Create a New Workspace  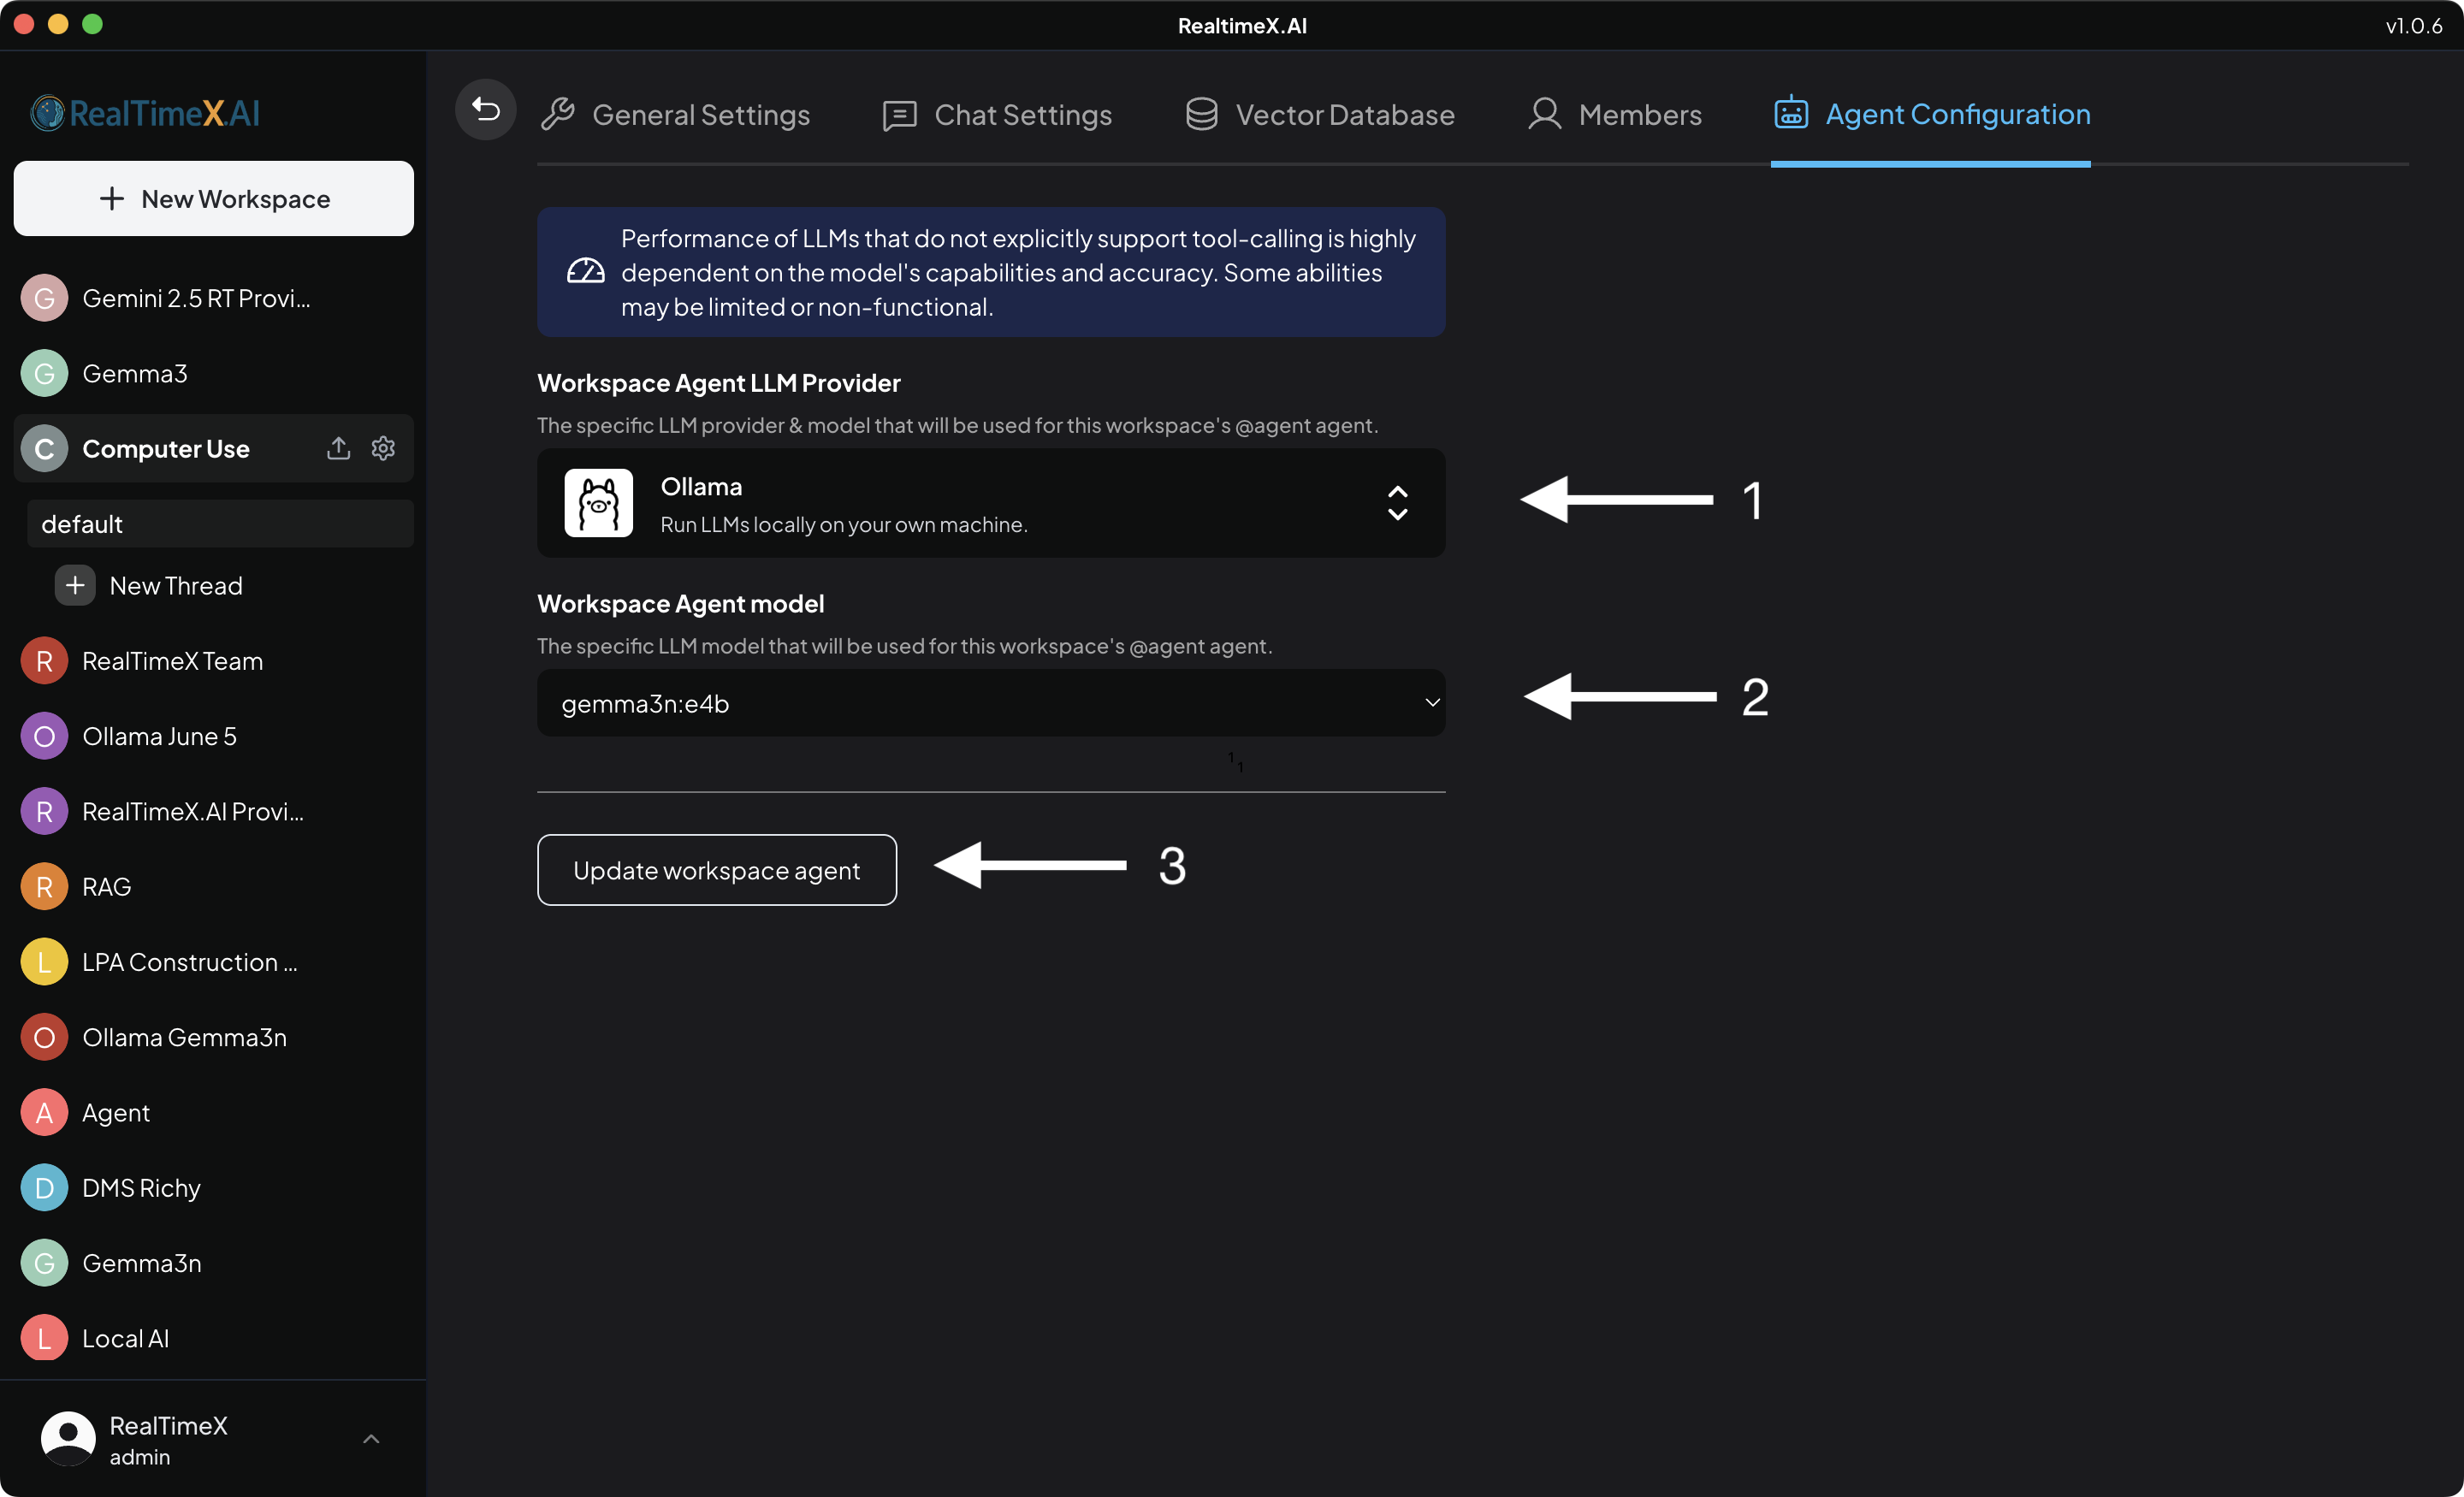(x=214, y=199)
